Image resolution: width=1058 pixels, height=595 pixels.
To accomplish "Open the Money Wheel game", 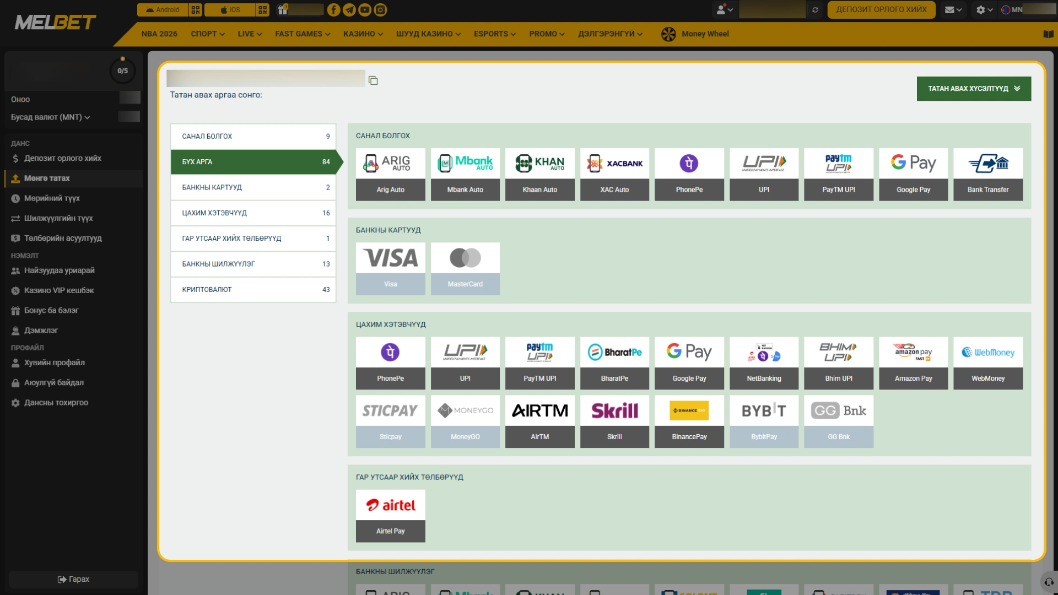I will point(695,34).
